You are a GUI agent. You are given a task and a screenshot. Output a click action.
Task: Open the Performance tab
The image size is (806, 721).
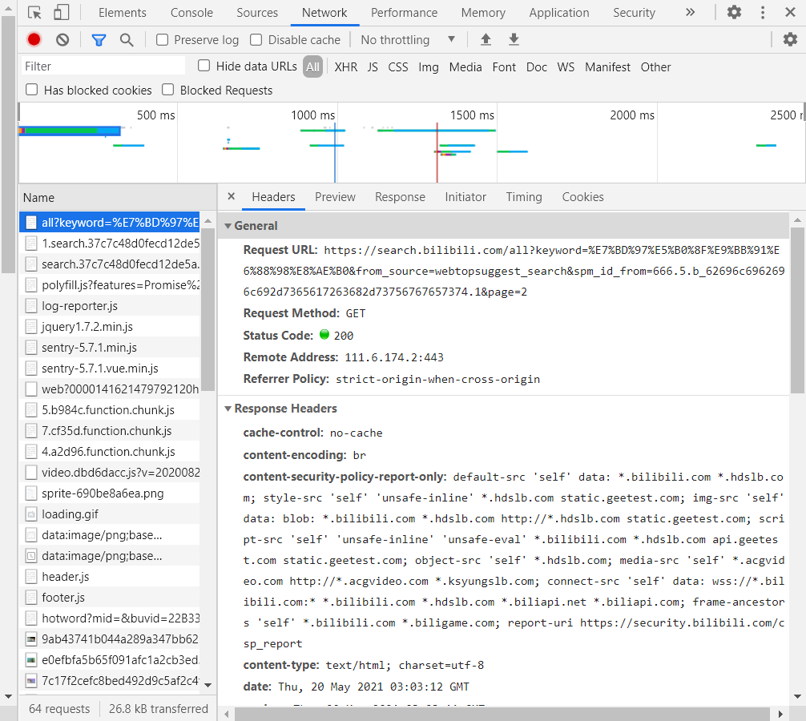tap(404, 12)
